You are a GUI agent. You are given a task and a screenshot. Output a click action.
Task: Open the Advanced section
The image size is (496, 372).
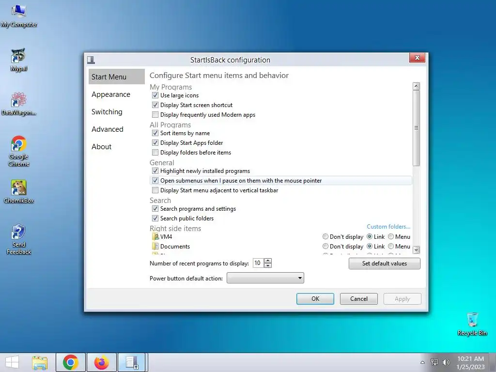[x=107, y=129]
